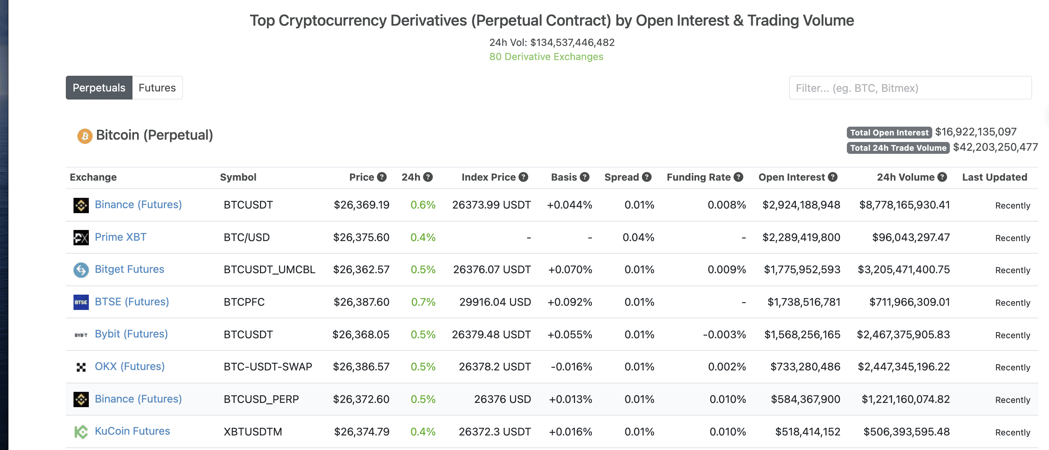
Task: Sort table by 24h Volume header
Action: click(905, 178)
